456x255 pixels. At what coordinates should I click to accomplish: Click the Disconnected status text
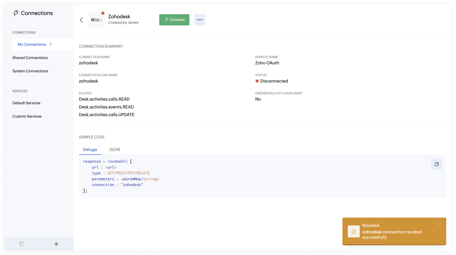pos(274,81)
